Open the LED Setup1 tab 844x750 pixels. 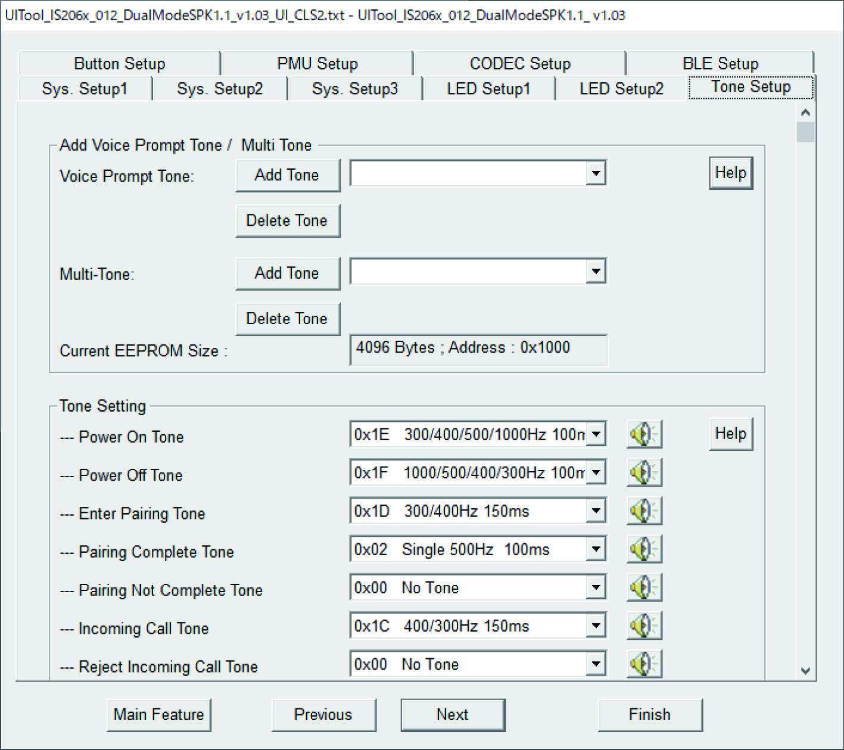click(x=488, y=89)
